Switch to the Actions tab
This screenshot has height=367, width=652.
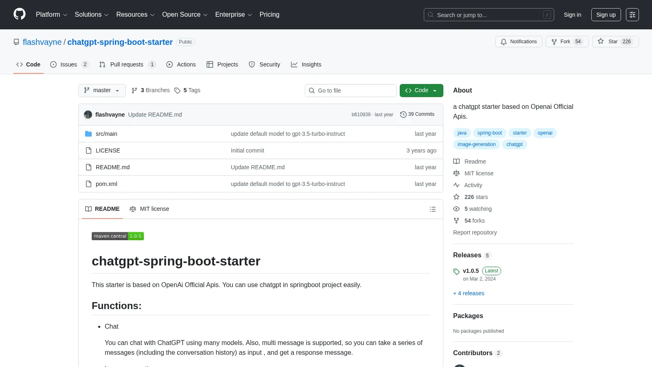tap(181, 64)
